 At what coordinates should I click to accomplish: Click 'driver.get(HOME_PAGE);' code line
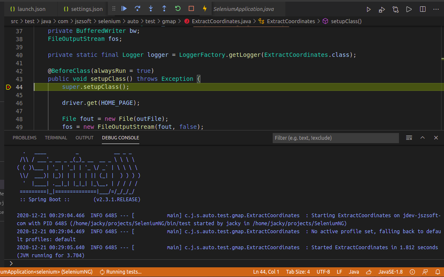[101, 103]
